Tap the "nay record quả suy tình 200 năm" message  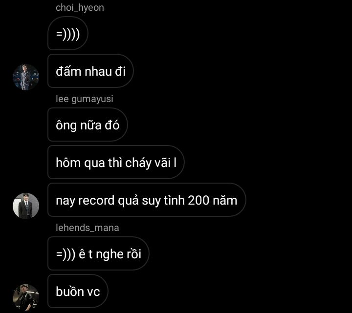click(x=147, y=200)
